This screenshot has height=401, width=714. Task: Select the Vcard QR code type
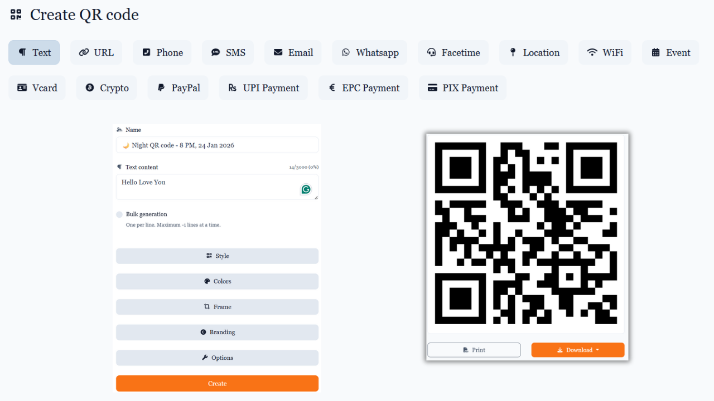37,87
